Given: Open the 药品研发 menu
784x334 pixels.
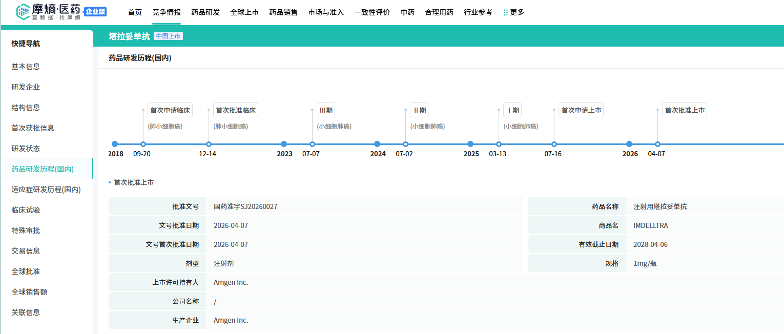Looking at the screenshot, I should [x=205, y=12].
